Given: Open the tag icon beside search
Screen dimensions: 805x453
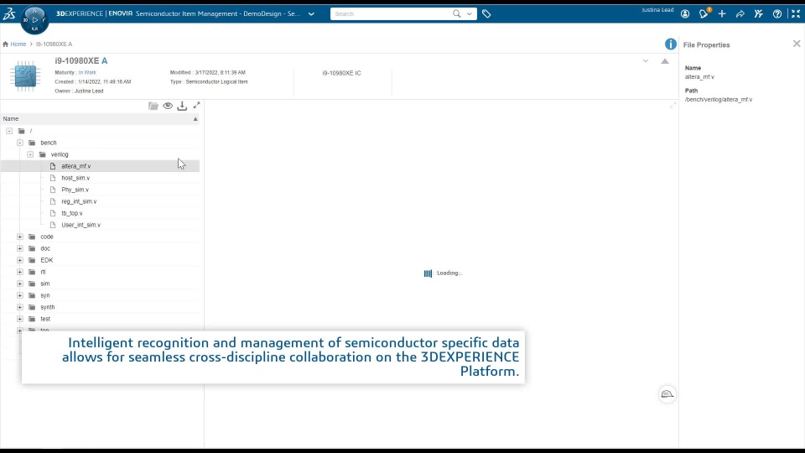Looking at the screenshot, I should tap(486, 14).
